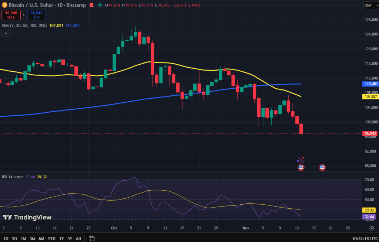This screenshot has width=379, height=242.
Task: Select the 1Y time range
Action: point(62,239)
